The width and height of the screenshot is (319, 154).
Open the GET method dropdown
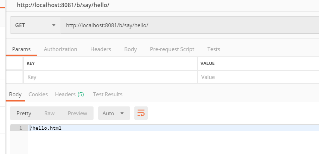[x=35, y=25]
